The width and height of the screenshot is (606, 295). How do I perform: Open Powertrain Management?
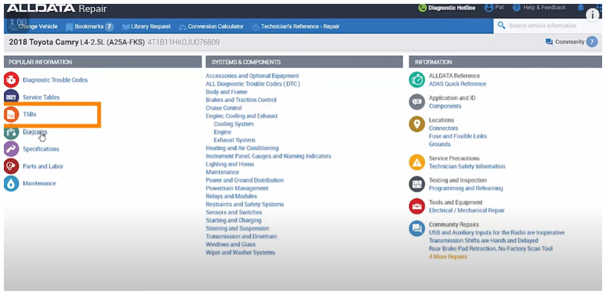pos(237,189)
